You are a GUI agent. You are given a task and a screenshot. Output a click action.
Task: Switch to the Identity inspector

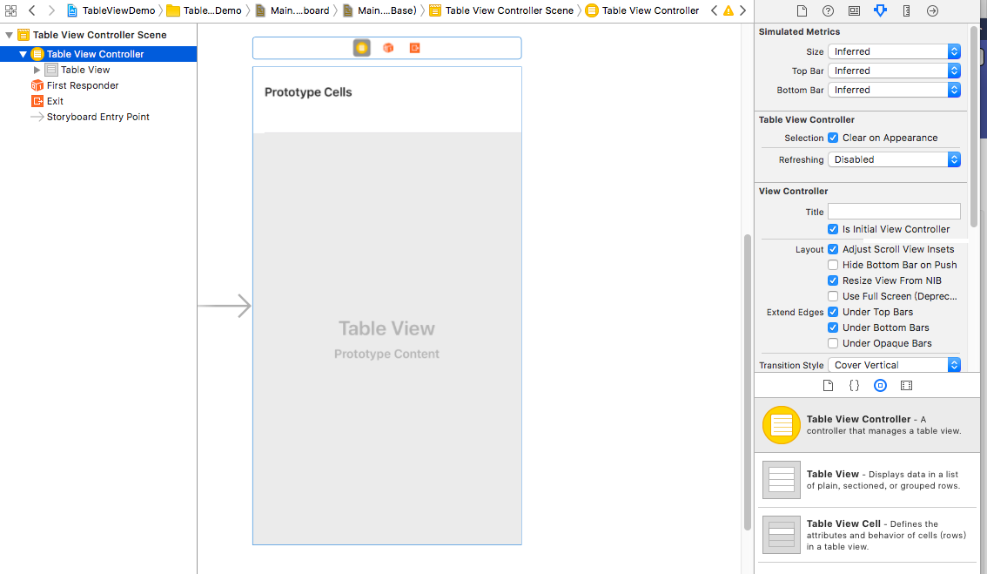(x=854, y=10)
